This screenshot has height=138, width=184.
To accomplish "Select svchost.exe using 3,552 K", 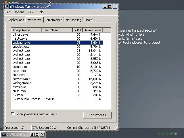I will [57, 59].
